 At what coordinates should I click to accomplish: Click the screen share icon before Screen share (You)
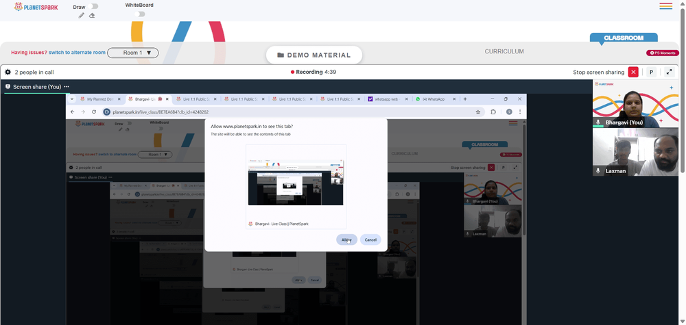coord(8,87)
